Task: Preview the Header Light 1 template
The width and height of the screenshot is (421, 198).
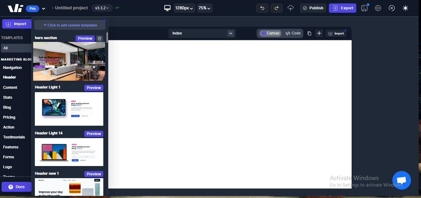Action: tap(94, 88)
